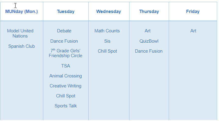
Task: Open the Debate club link
Action: (64, 31)
